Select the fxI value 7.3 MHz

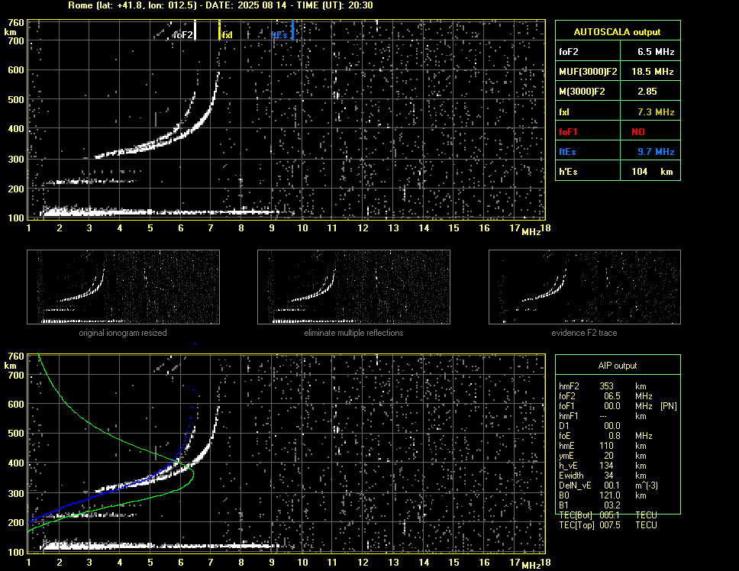[x=656, y=112]
